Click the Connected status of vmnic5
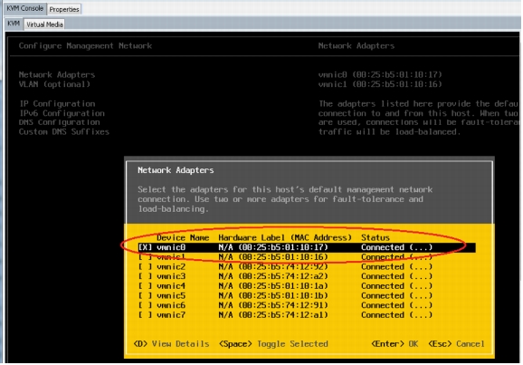 coord(396,296)
